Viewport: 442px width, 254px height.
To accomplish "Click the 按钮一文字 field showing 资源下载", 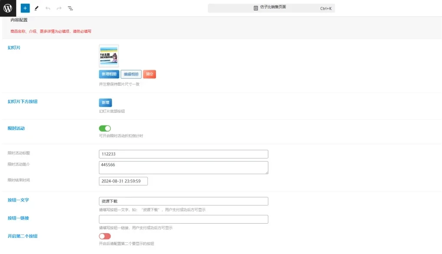I will 183,201.
